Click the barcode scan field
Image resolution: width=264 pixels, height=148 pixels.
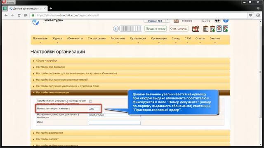coord(131,29)
